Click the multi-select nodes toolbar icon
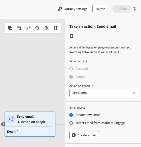The width and height of the screenshot is (141, 147). 10,28
